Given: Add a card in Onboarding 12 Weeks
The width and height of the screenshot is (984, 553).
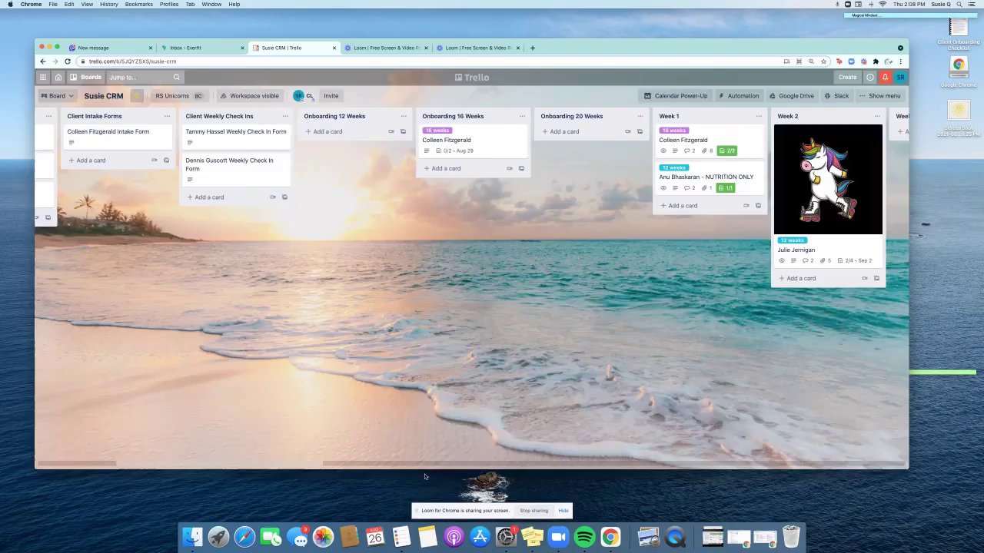Looking at the screenshot, I should tap(324, 131).
